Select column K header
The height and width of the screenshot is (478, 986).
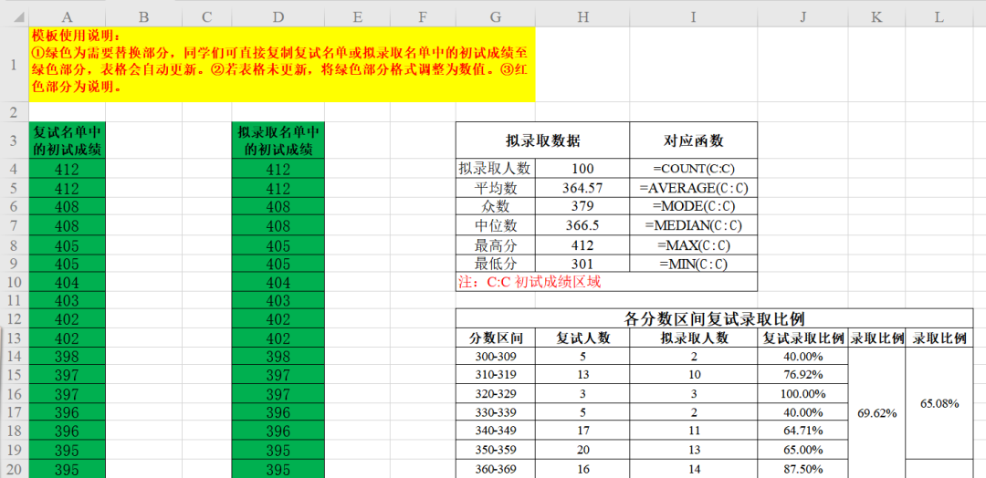pyautogui.click(x=876, y=17)
